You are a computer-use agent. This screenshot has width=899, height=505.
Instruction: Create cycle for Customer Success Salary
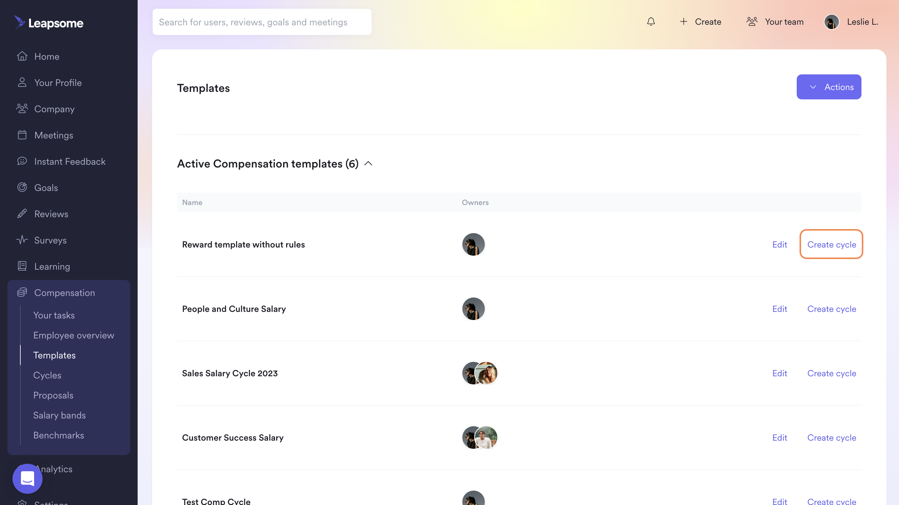pos(831,437)
